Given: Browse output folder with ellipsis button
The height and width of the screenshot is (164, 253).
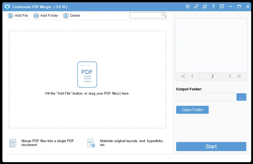Looking at the screenshot, I should pyautogui.click(x=242, y=97).
